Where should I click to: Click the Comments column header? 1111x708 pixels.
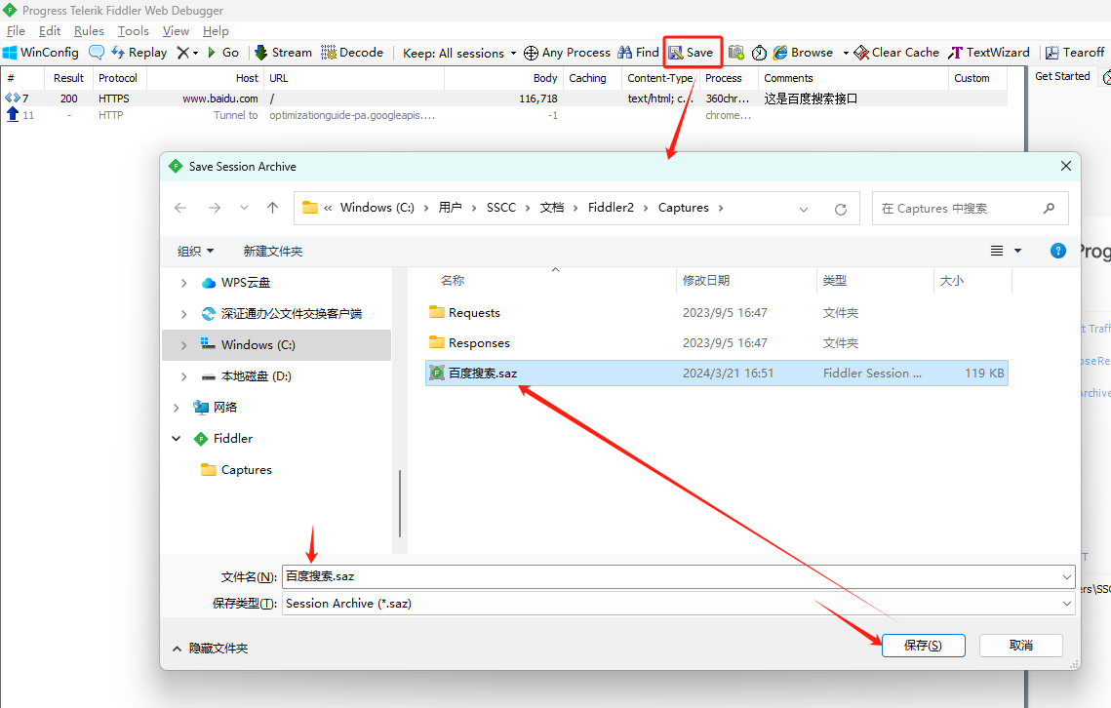(x=853, y=78)
